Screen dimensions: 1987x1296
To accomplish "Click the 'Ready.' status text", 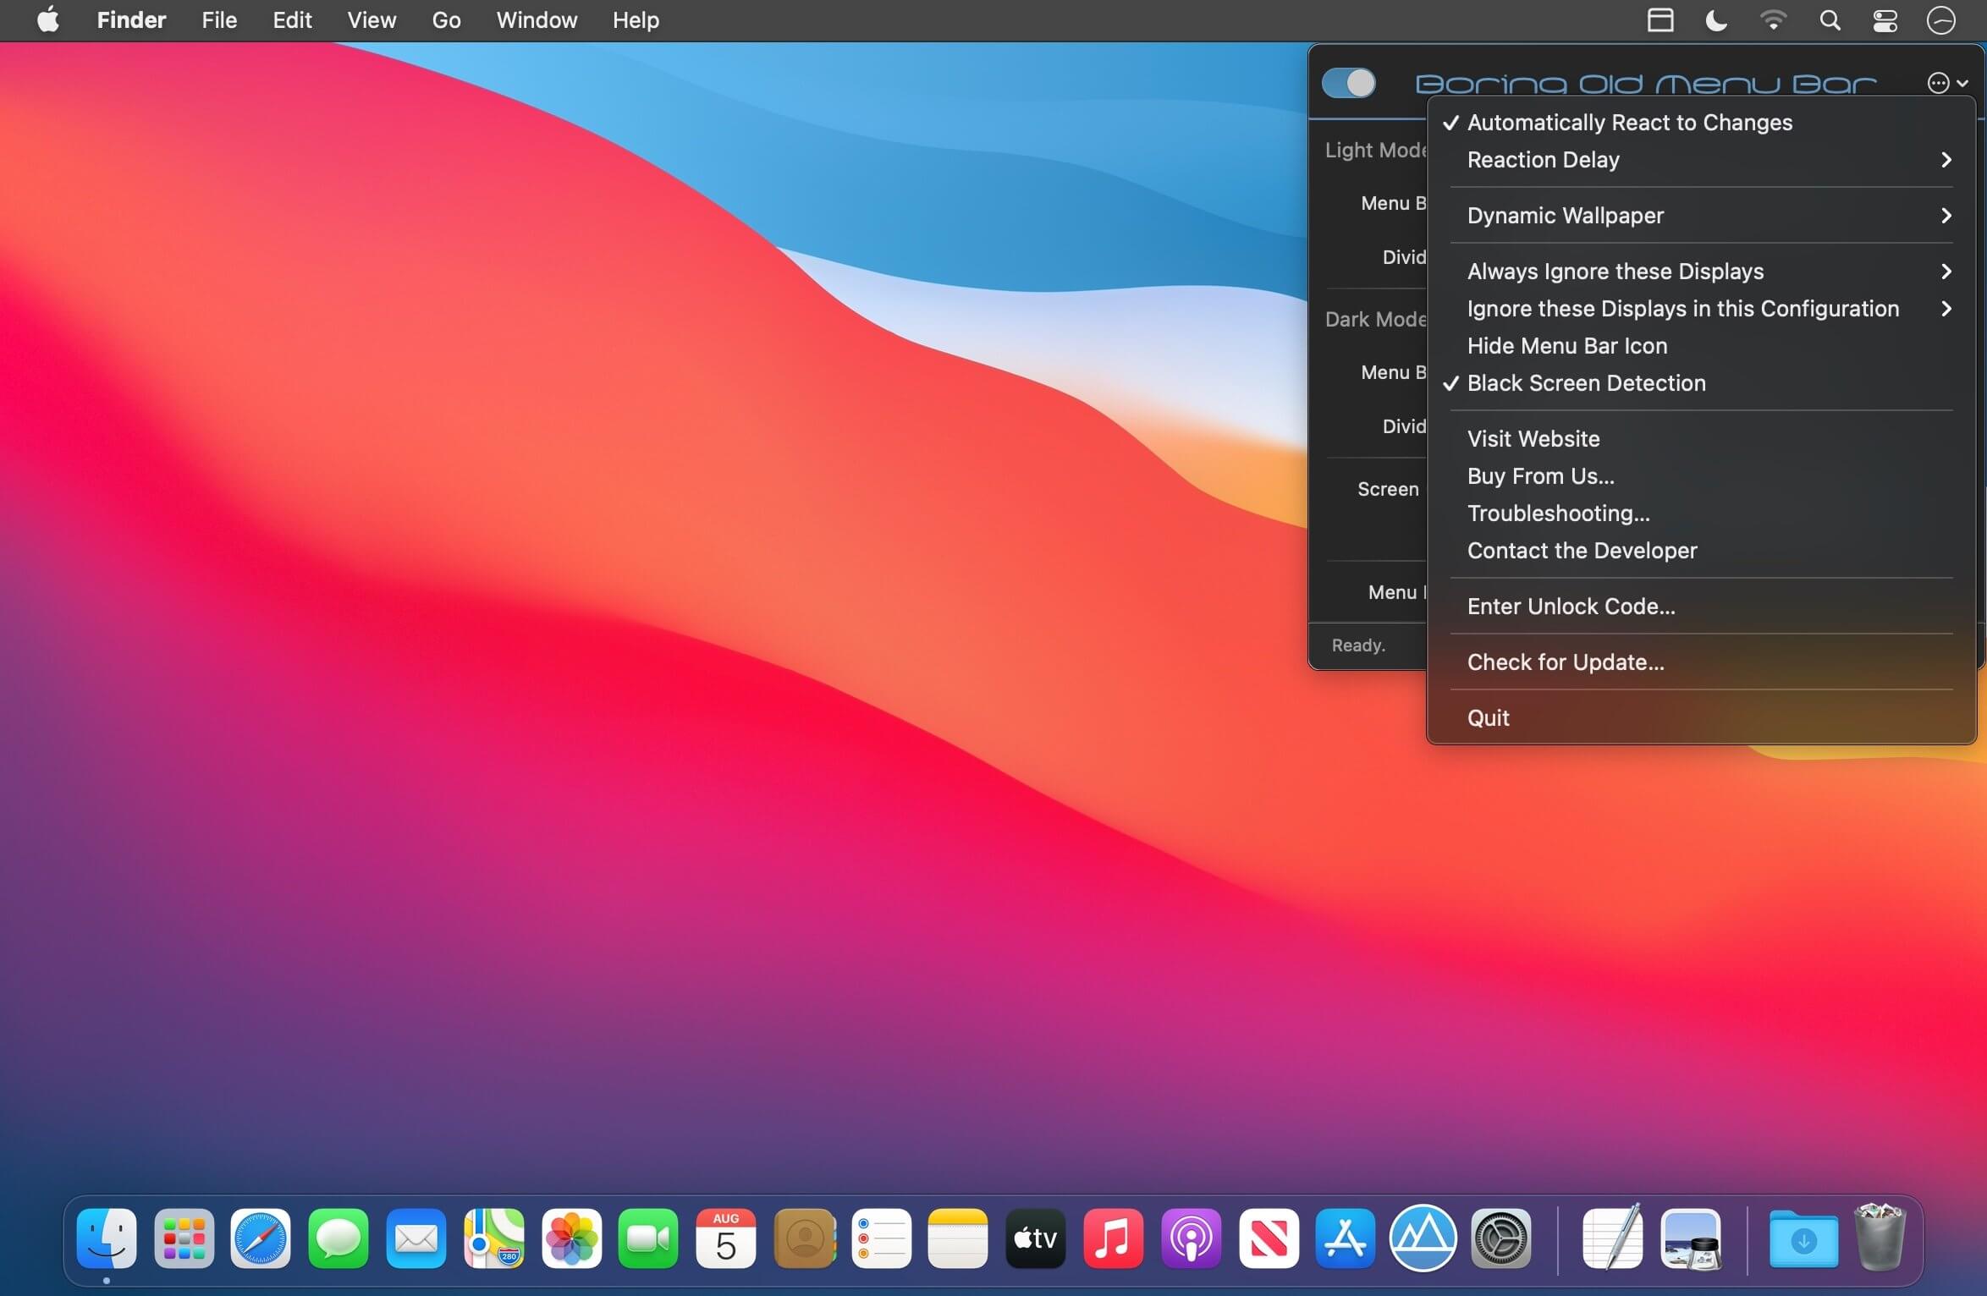I will [x=1358, y=645].
